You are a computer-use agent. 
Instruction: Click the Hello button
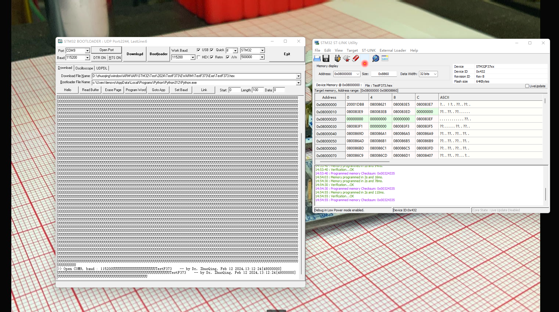68,90
